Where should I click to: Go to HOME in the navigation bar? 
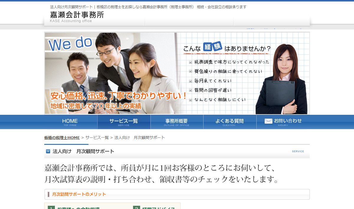(70, 122)
